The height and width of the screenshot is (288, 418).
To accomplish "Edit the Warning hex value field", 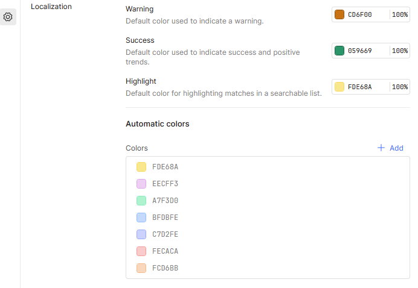I will point(367,14).
